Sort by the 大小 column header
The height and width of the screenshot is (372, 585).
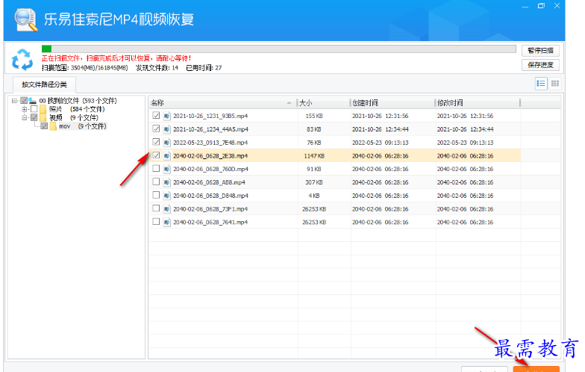click(x=324, y=103)
